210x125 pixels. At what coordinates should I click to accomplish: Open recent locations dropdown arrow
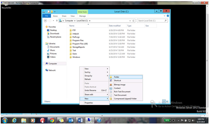click(53, 21)
